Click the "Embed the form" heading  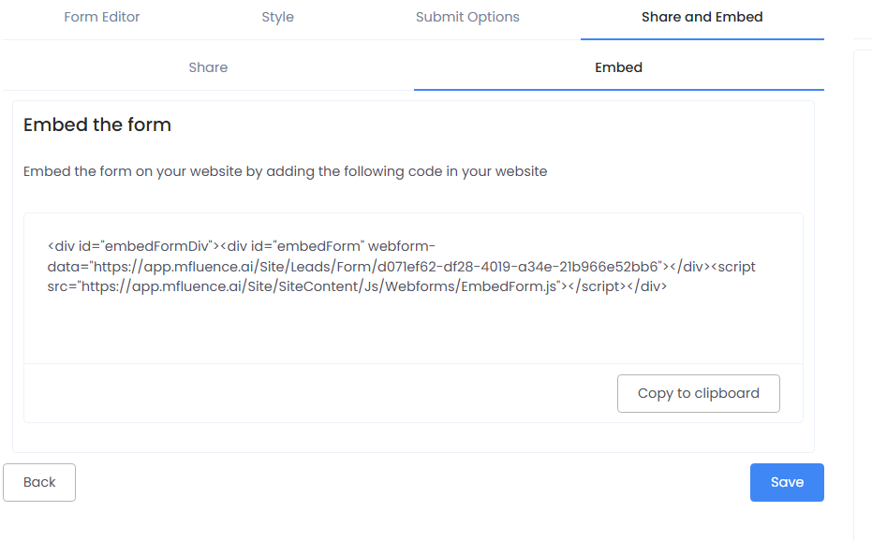point(97,124)
